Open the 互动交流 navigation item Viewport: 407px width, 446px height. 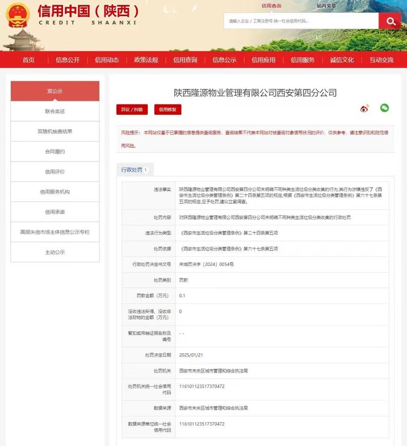[381, 60]
